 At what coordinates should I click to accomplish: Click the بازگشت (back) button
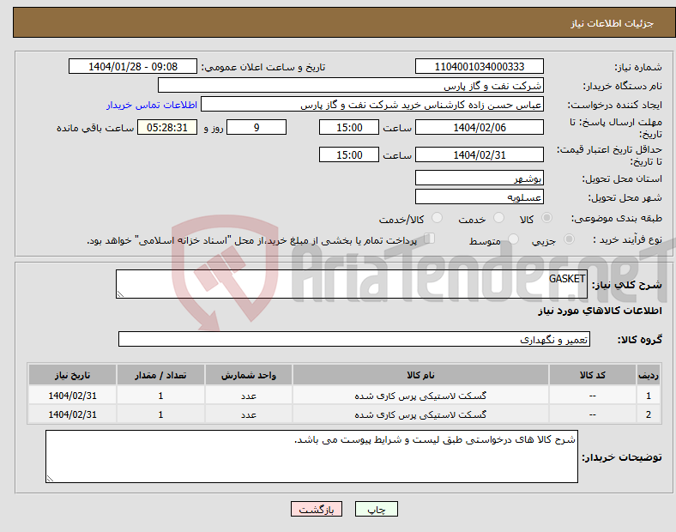pos(317,509)
